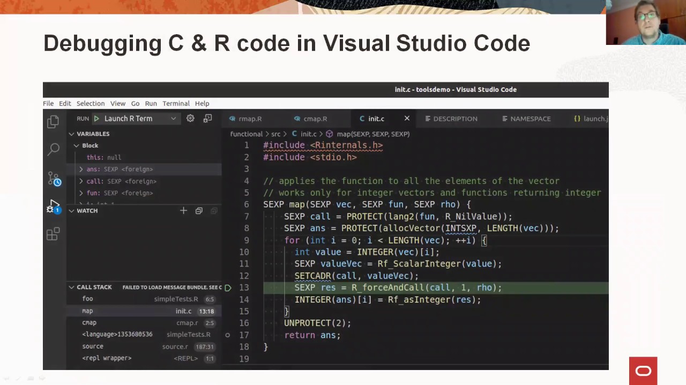Click the highlighted line 13 code
Viewport: 686px width, 385px height.
click(398, 288)
